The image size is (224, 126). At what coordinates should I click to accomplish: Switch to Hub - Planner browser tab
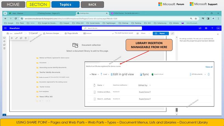(18, 13)
